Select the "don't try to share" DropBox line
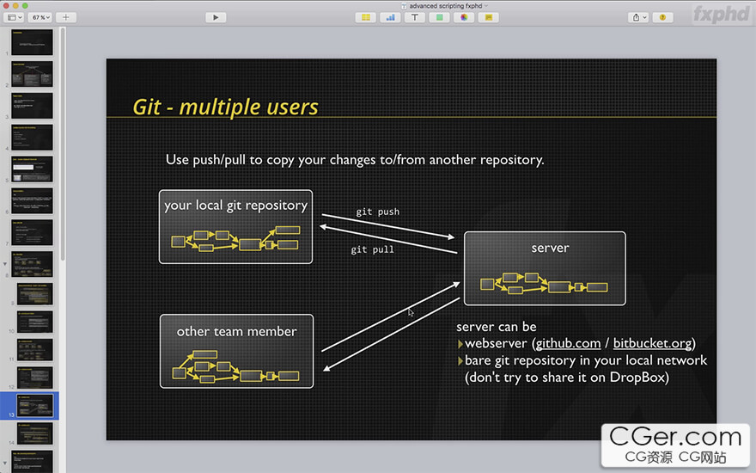Screen dimensions: 756x473 tap(567, 378)
